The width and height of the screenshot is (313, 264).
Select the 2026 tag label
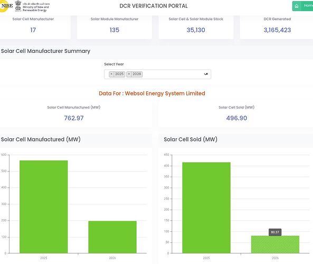137,74
